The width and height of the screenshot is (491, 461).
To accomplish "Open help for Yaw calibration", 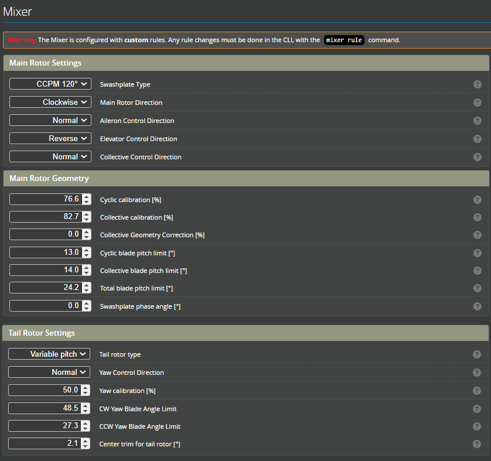I will [x=477, y=390].
